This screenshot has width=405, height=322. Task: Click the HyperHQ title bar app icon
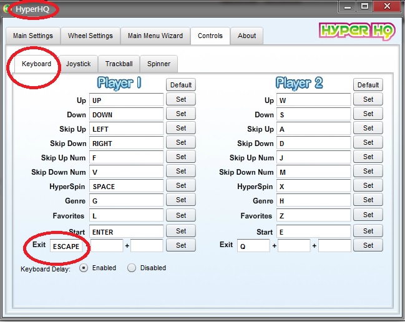pos(6,9)
